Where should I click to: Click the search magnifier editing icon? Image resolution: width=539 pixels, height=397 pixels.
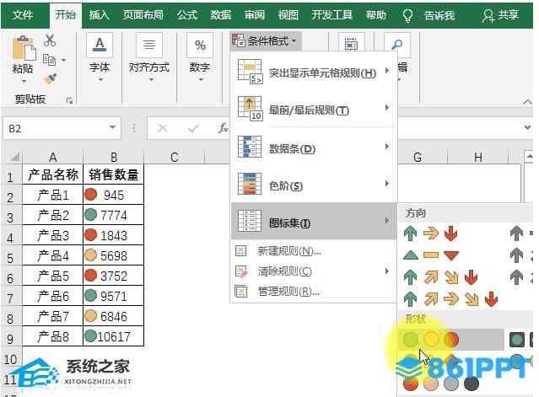coord(397,44)
